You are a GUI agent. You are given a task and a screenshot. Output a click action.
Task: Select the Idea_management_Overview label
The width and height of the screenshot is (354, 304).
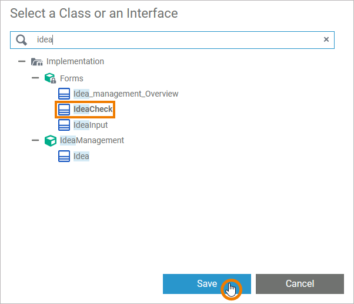pos(126,94)
